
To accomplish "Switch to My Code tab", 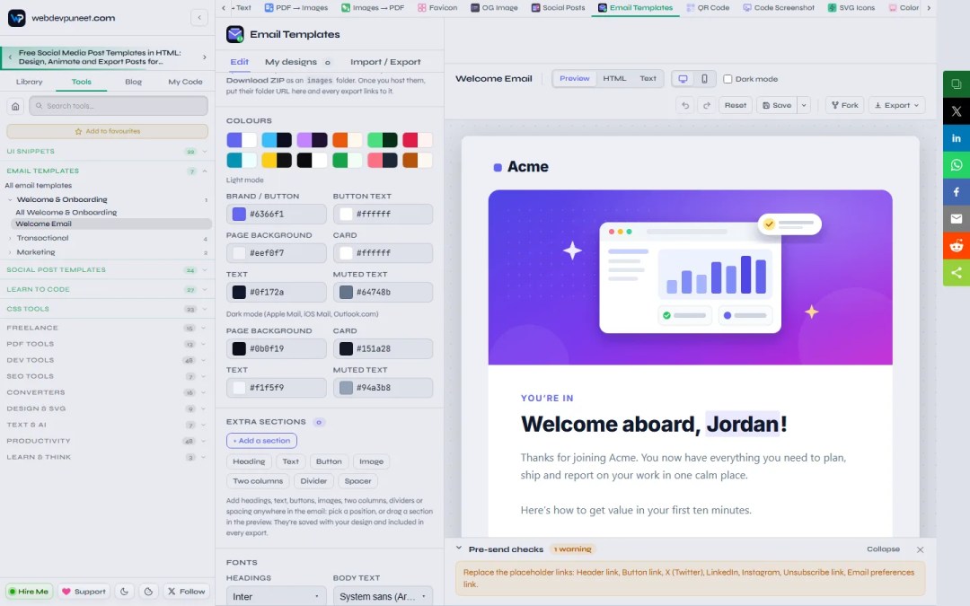I will (x=185, y=82).
